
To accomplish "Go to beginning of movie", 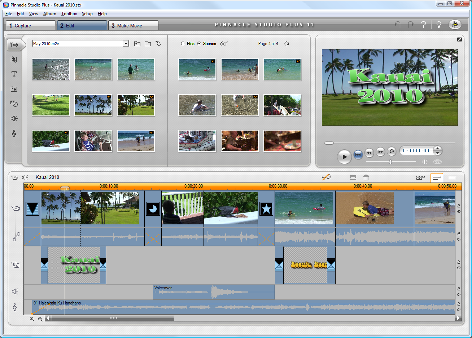I will [x=358, y=154].
